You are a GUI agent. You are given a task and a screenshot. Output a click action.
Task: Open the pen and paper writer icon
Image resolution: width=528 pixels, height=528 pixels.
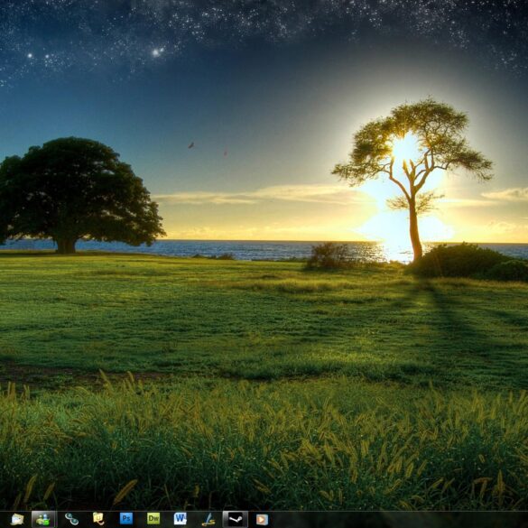click(x=208, y=519)
